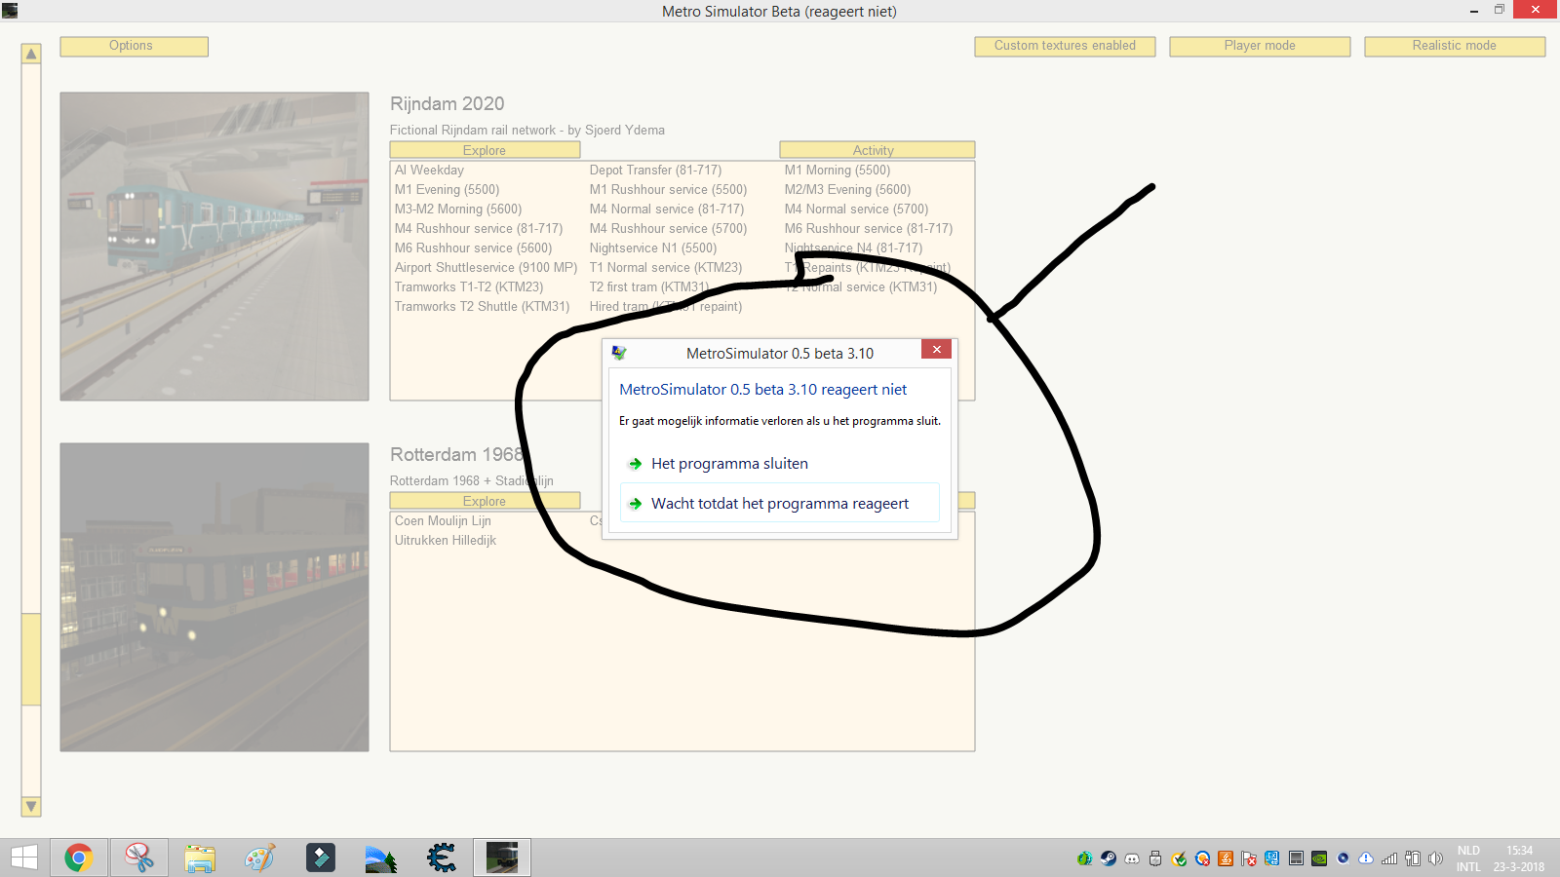Toggle Custom textures enabled

pyautogui.click(x=1065, y=46)
